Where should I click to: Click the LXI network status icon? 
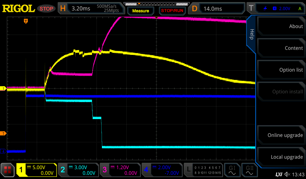[x=279, y=174]
